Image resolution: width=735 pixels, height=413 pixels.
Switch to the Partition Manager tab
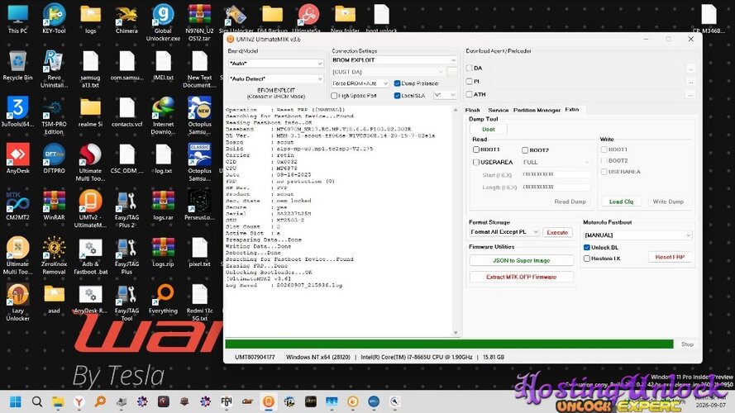pos(537,110)
